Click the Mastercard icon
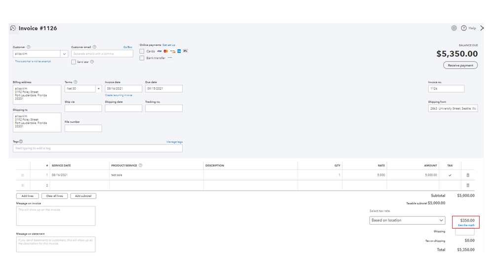 [x=166, y=51]
